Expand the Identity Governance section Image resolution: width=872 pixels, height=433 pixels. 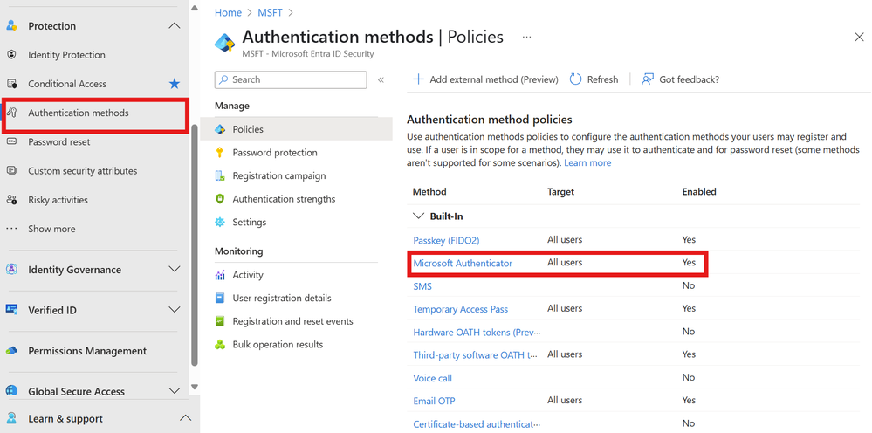(x=175, y=270)
